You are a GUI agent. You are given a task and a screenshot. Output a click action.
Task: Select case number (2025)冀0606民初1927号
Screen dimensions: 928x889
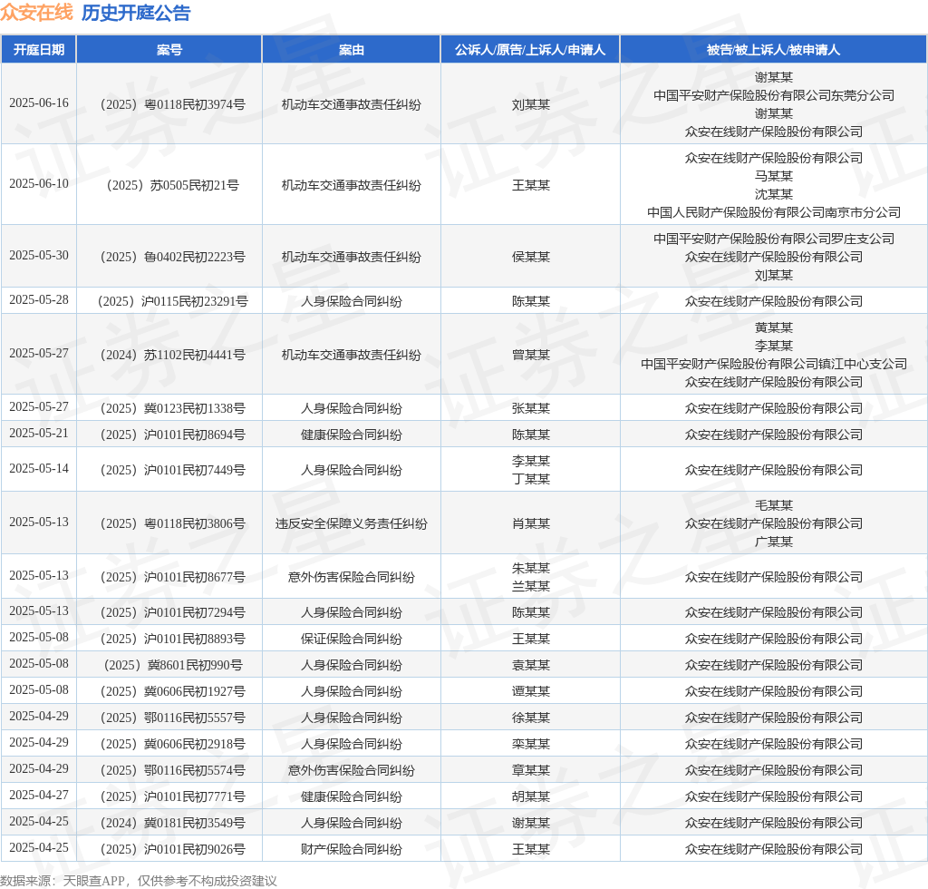point(172,691)
